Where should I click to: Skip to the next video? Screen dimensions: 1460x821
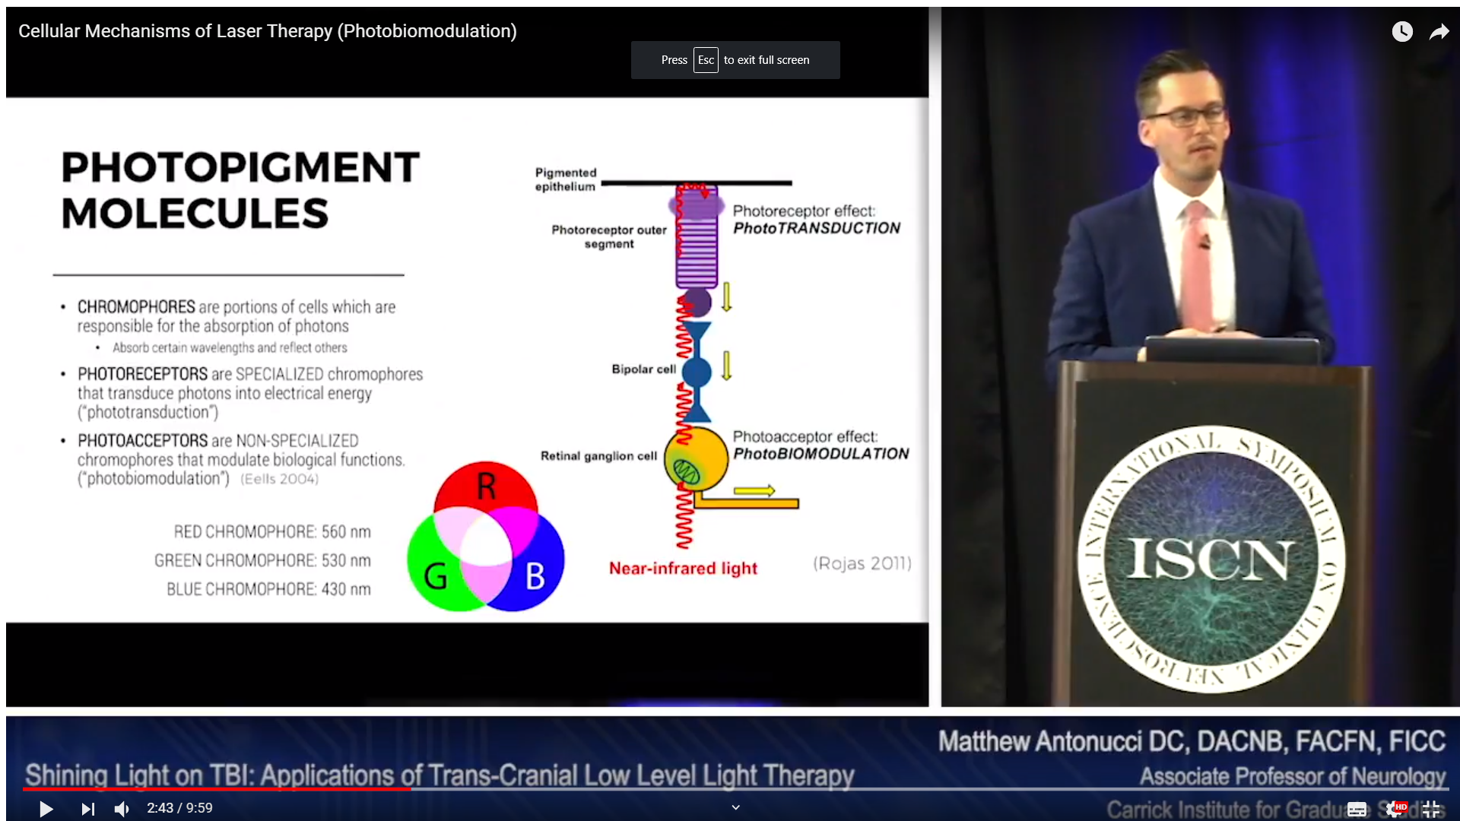pos(88,809)
